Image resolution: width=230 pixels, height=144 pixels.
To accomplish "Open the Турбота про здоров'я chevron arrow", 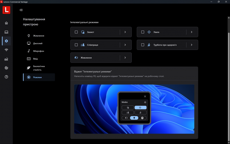I will pos(191,45).
